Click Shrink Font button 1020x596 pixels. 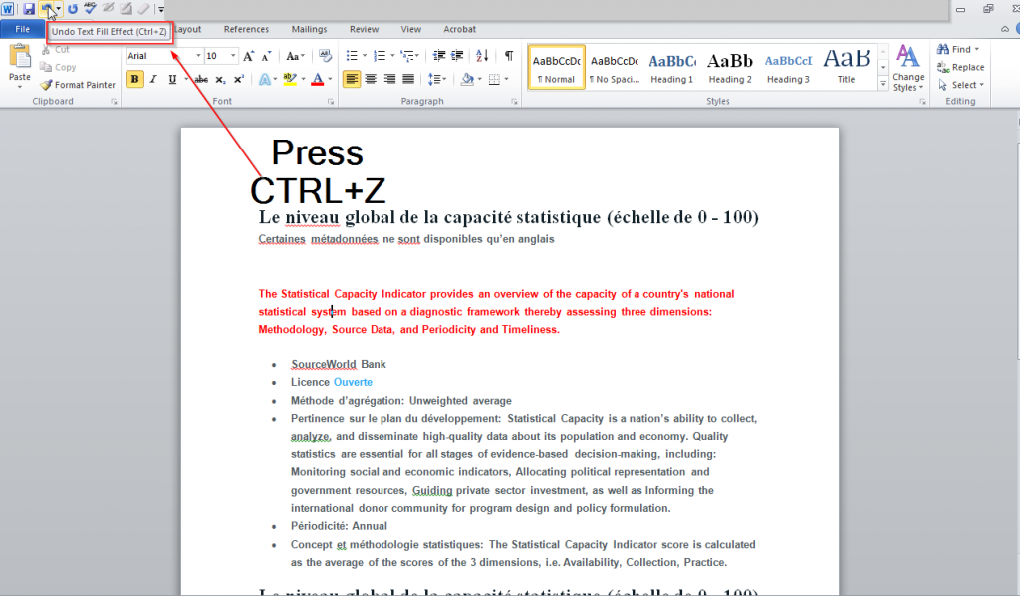pyautogui.click(x=266, y=56)
